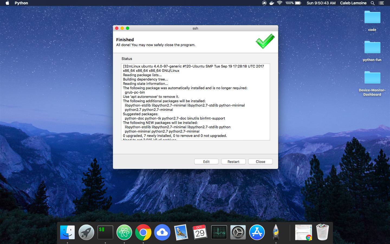The image size is (390, 244).
Task: Click the 'Status' label
Action: pyautogui.click(x=127, y=59)
